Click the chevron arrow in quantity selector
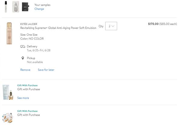Screen dimensions: 178x128 113,26
